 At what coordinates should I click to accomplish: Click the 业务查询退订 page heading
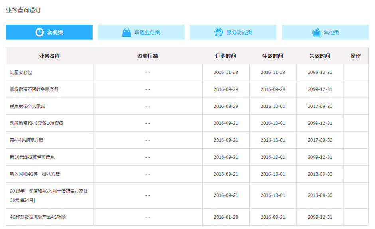pyautogui.click(x=24, y=10)
